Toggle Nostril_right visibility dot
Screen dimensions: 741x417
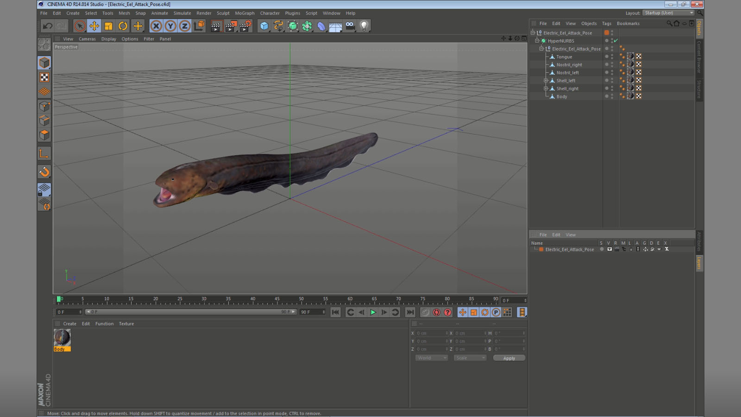612,63
